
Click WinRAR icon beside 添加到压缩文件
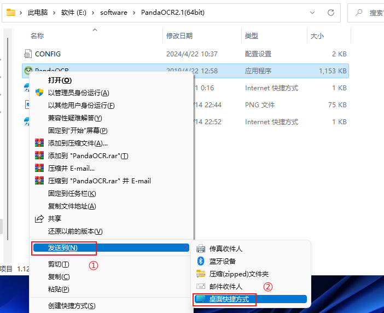pos(39,142)
